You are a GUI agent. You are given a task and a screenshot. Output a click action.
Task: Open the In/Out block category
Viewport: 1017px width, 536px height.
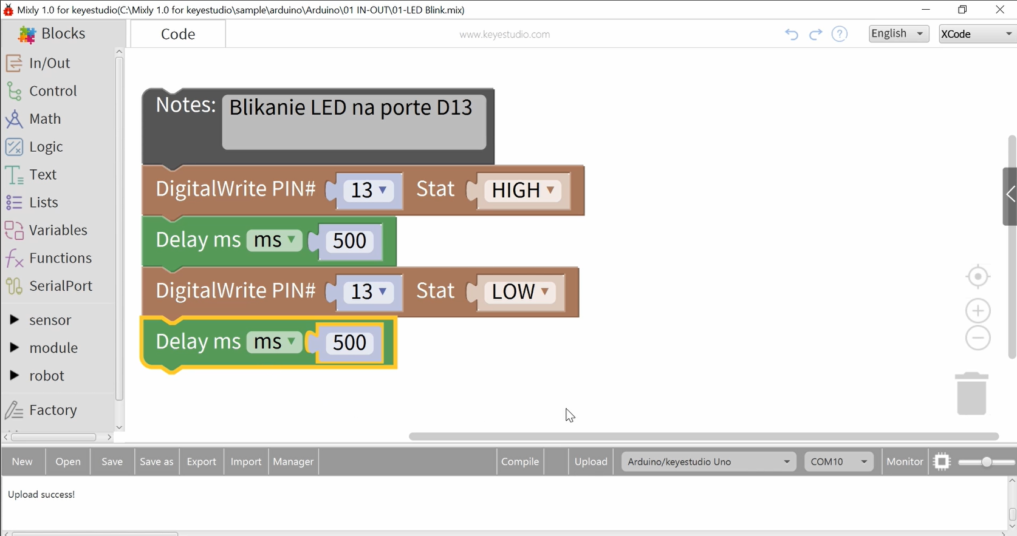pyautogui.click(x=49, y=63)
